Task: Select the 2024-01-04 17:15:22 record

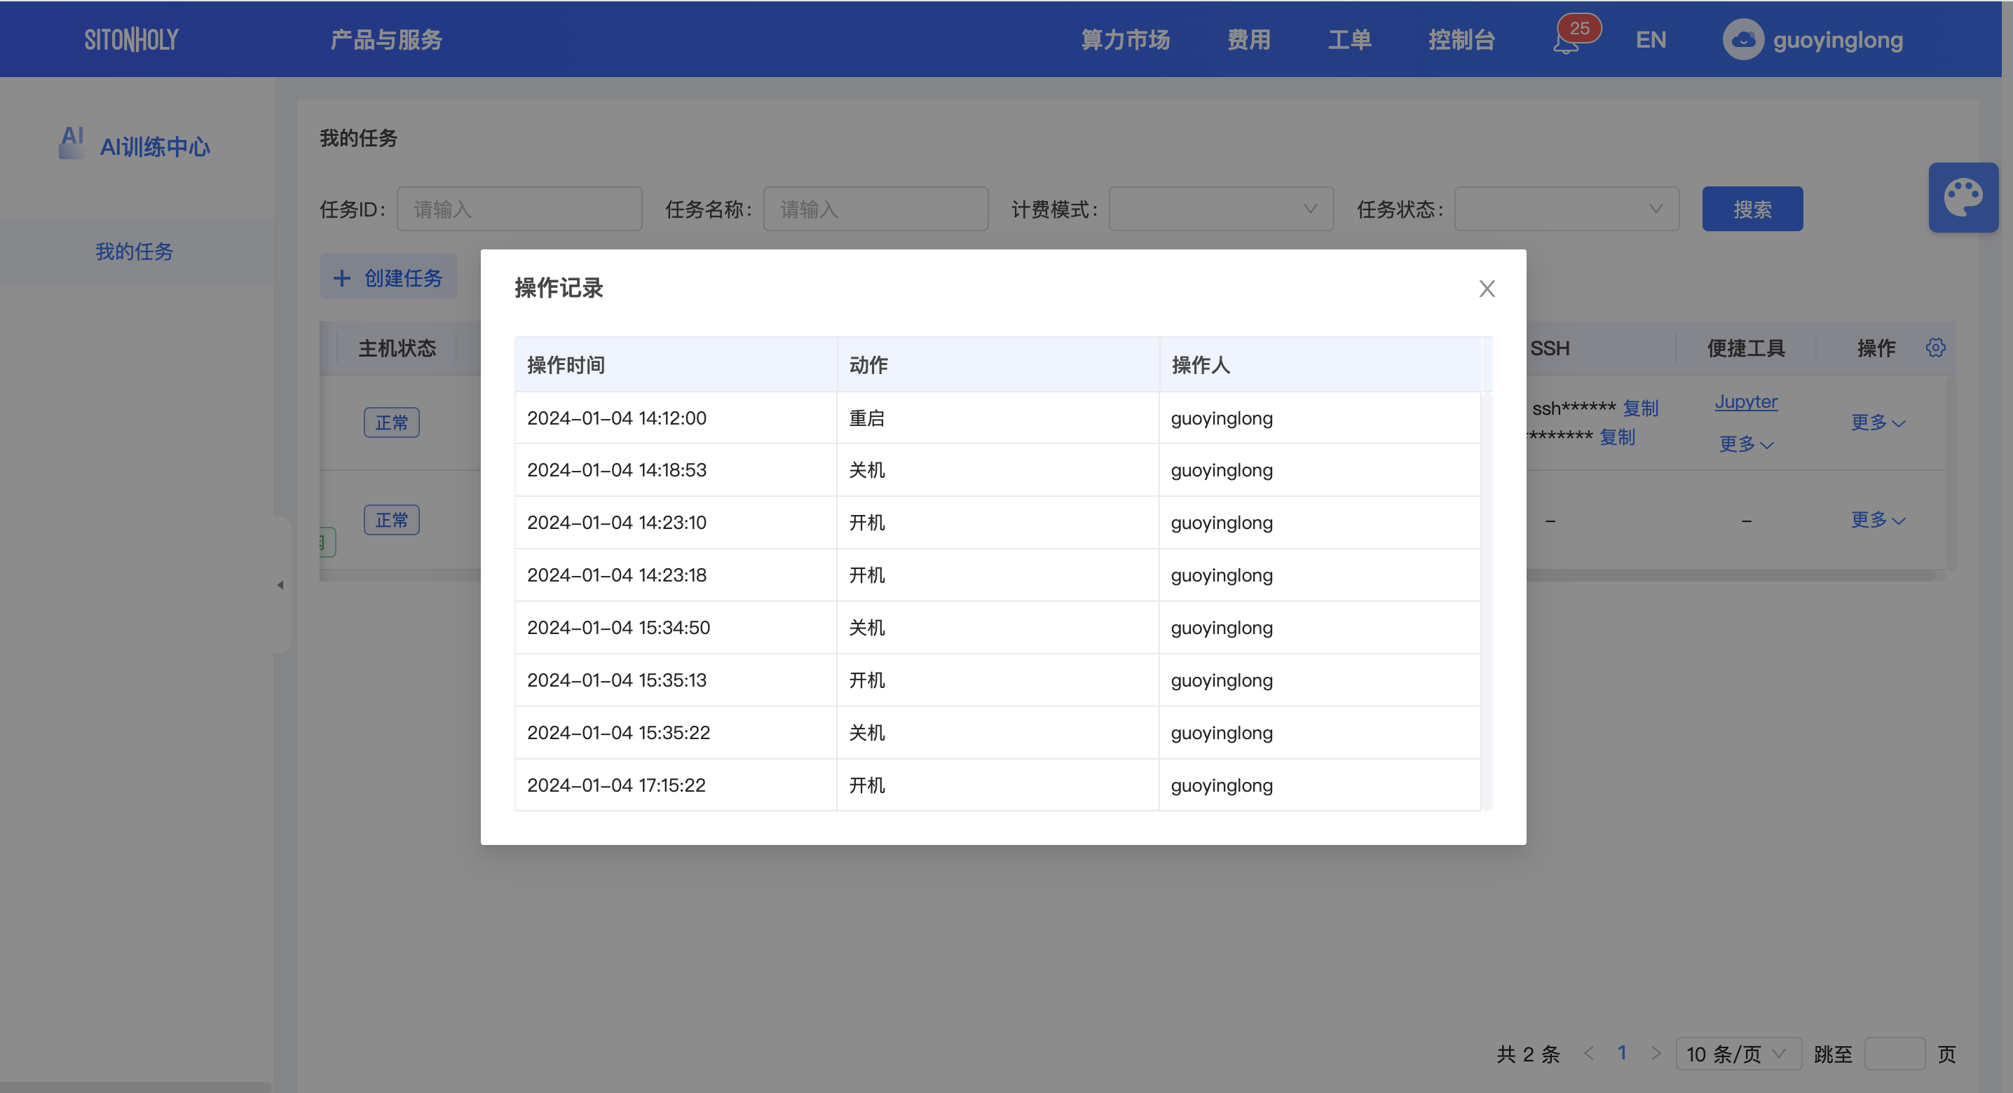Action: click(998, 785)
